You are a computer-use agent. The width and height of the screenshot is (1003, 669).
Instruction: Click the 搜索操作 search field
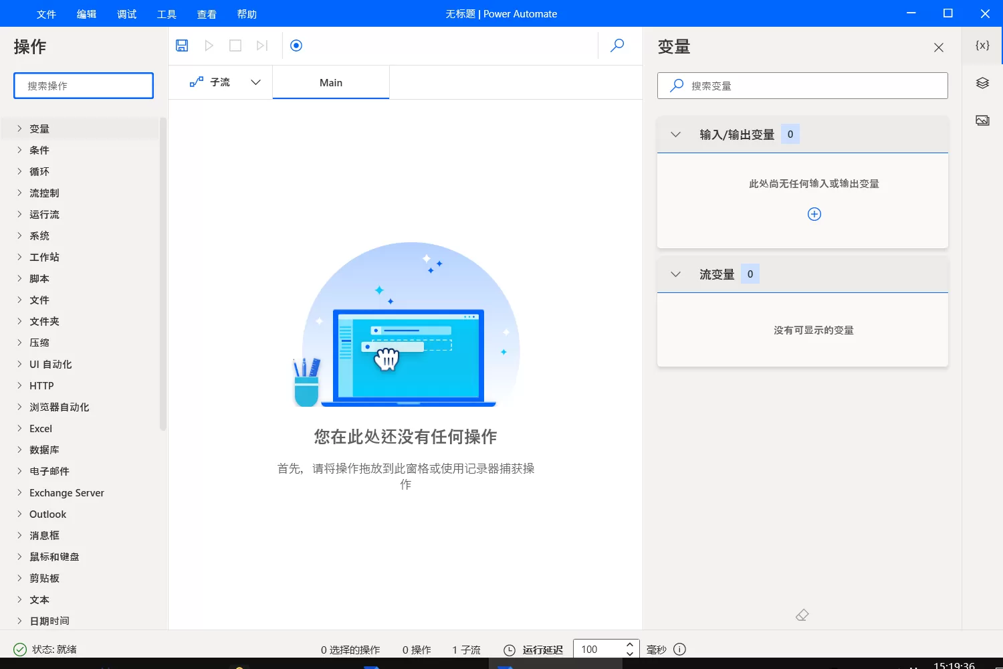(x=83, y=86)
